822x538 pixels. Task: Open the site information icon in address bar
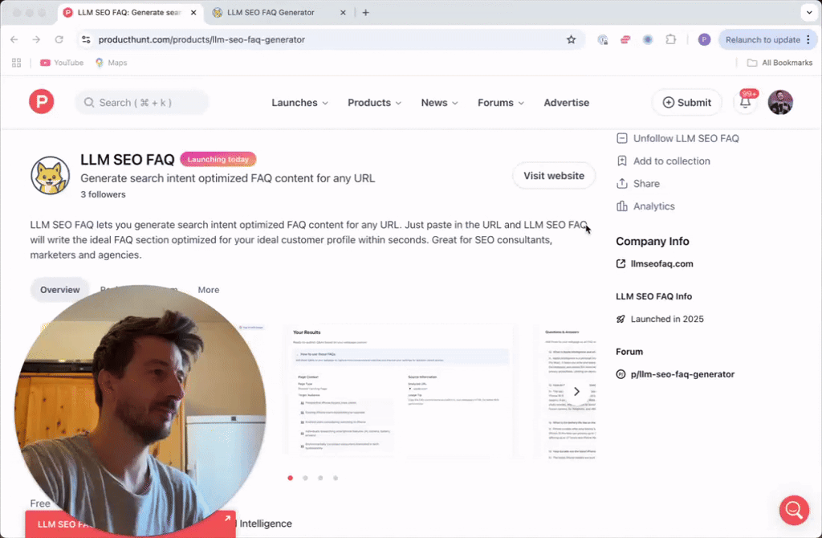click(x=86, y=39)
